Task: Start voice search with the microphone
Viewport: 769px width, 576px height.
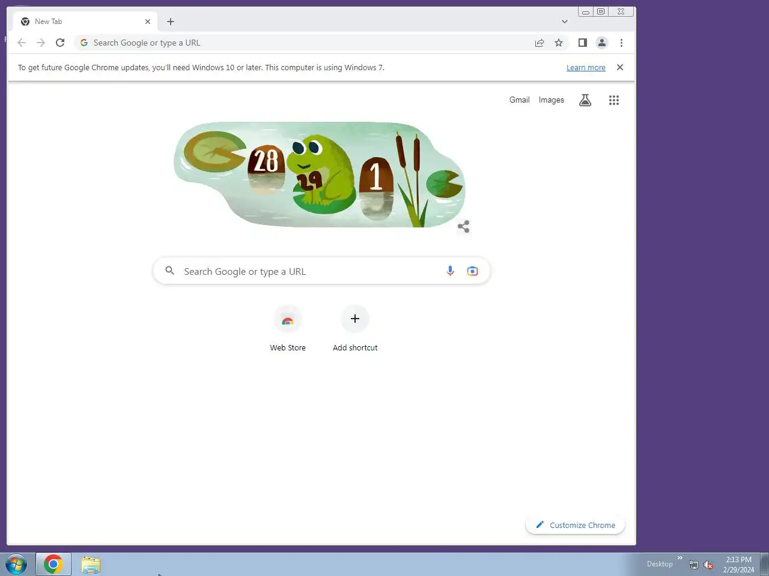Action: click(450, 271)
